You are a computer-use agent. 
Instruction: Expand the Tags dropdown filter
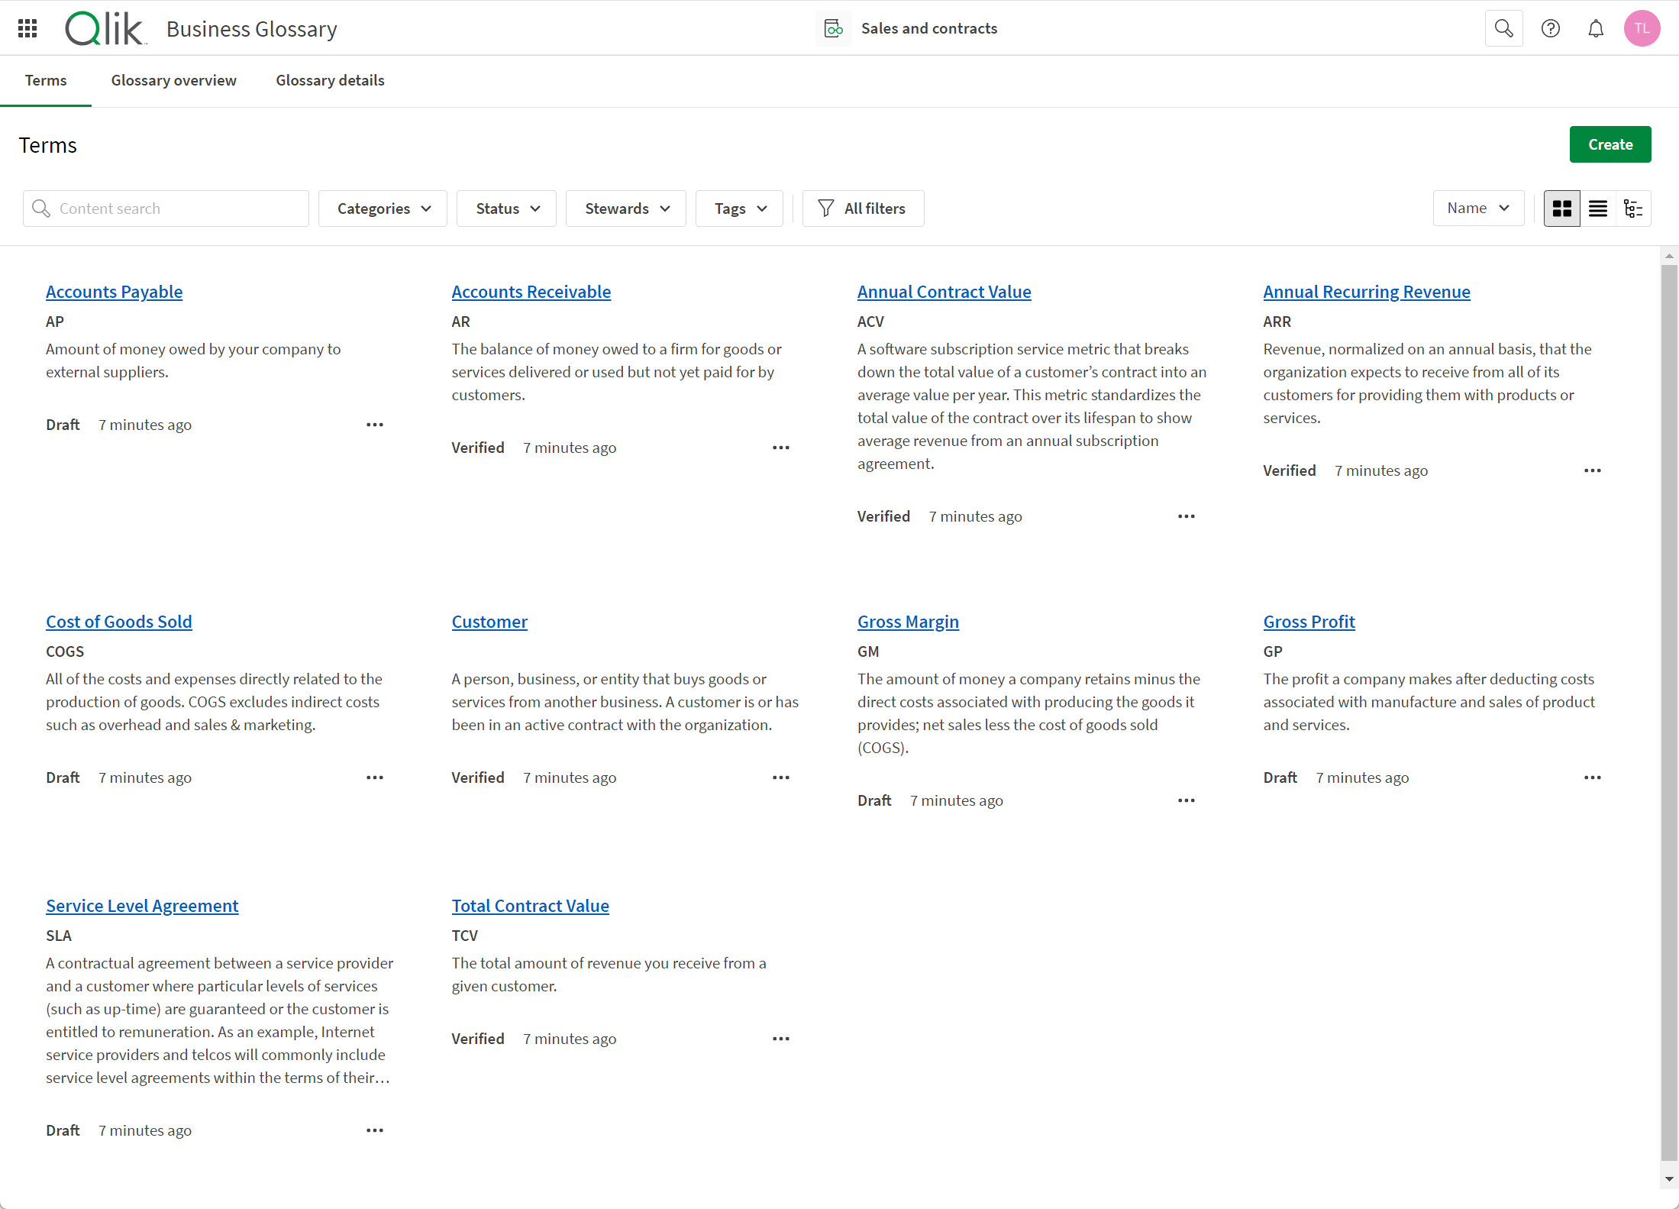(x=741, y=208)
